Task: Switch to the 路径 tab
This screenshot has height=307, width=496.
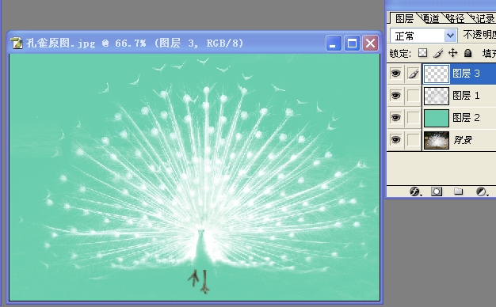Action: click(x=455, y=18)
